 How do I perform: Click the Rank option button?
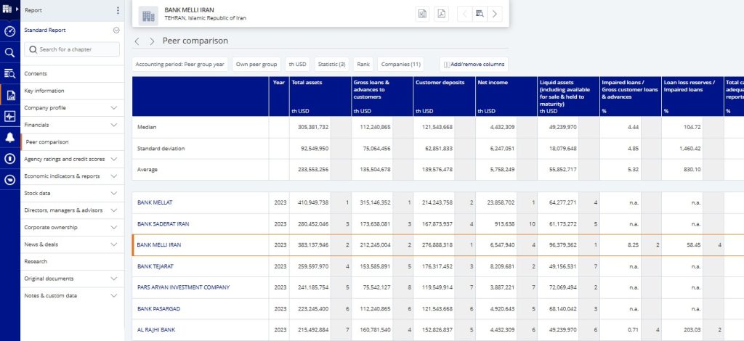click(363, 65)
